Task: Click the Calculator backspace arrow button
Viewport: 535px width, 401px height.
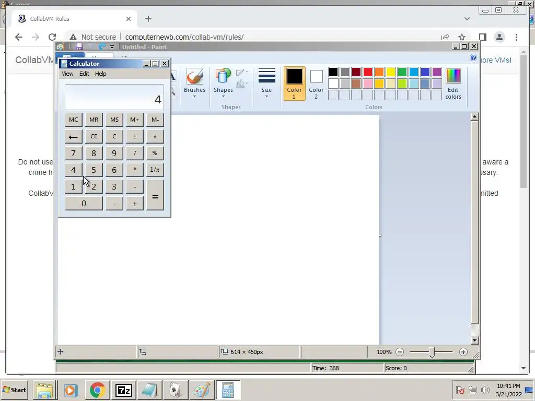Action: pyautogui.click(x=73, y=136)
